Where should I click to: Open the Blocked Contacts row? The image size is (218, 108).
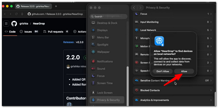[x=173, y=90]
